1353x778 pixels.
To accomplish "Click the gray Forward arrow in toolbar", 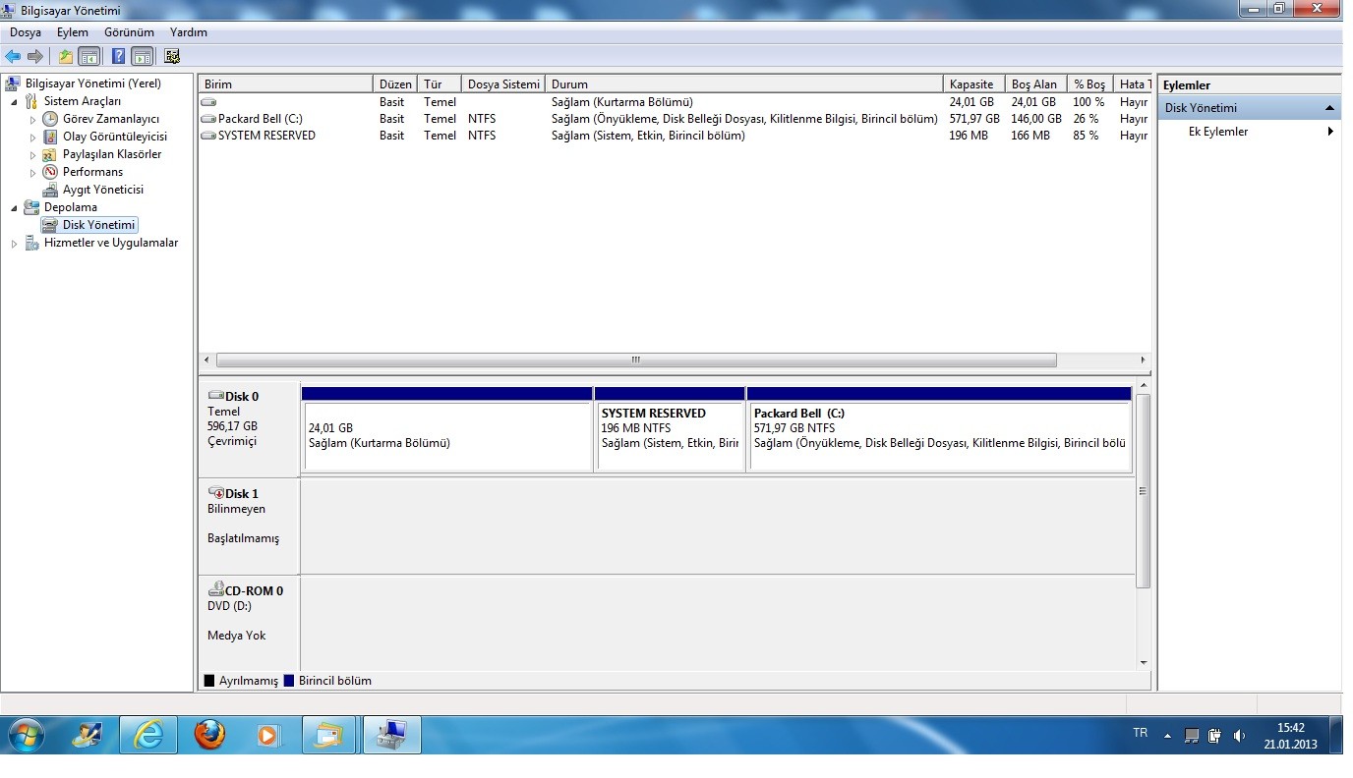I will 35,56.
